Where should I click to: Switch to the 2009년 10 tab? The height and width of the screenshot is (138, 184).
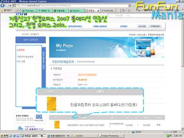[45, 11]
